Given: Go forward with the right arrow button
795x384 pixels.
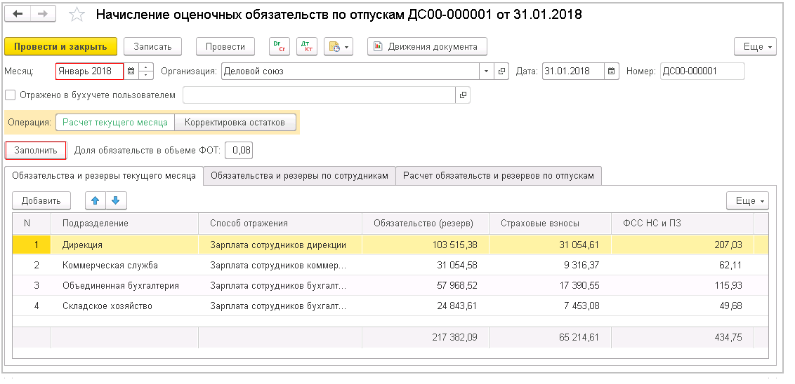Looking at the screenshot, I should (44, 14).
